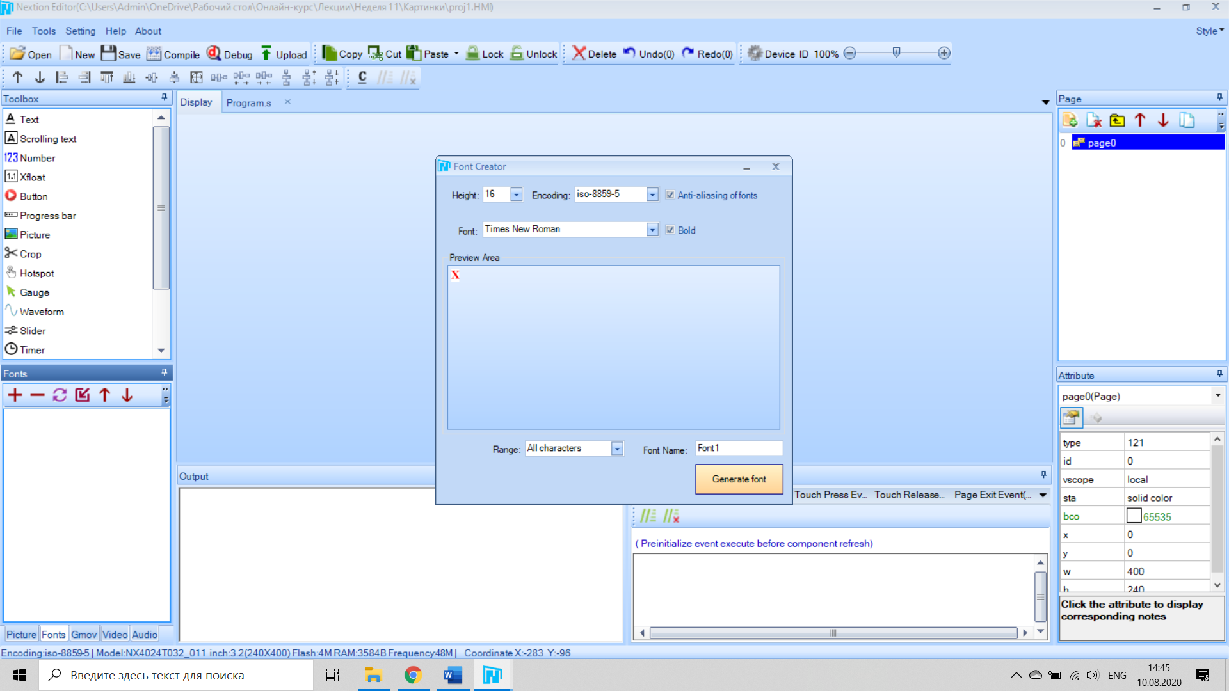The image size is (1229, 691).
Task: Open the Tools menu
Action: [44, 31]
